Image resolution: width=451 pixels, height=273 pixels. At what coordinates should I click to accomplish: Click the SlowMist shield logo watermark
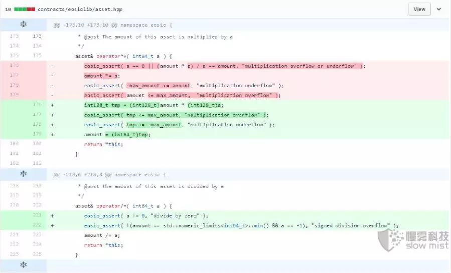pyautogui.click(x=389, y=240)
